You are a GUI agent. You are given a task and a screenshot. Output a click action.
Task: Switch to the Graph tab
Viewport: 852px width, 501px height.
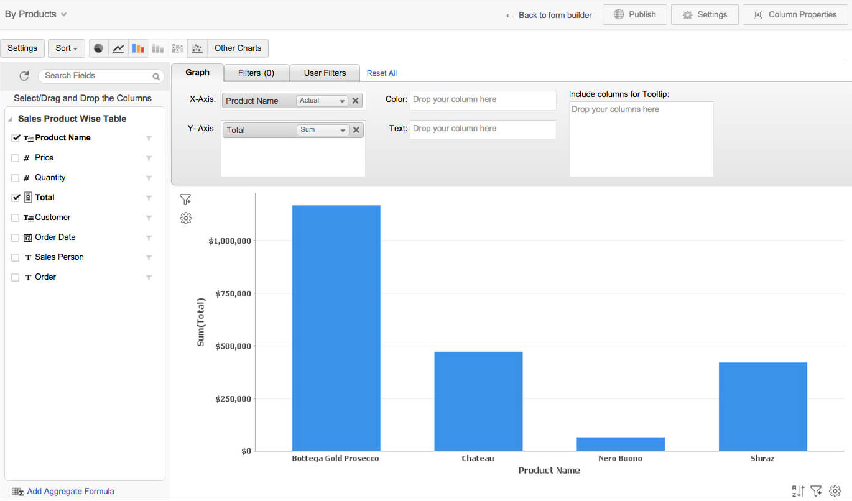click(197, 73)
